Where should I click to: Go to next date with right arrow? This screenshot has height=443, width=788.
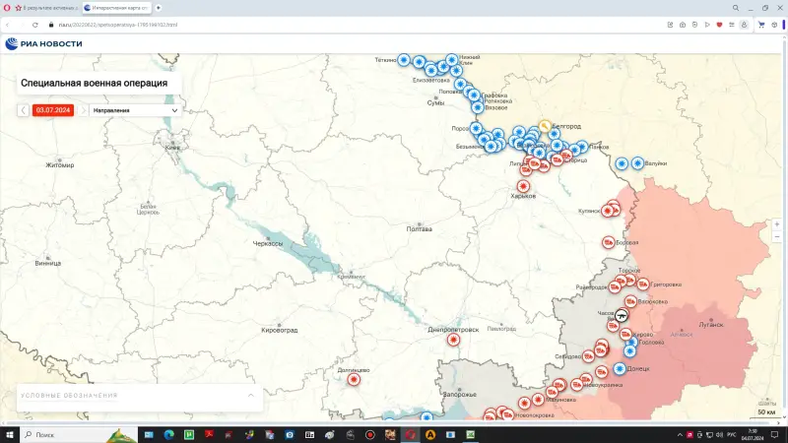(83, 110)
